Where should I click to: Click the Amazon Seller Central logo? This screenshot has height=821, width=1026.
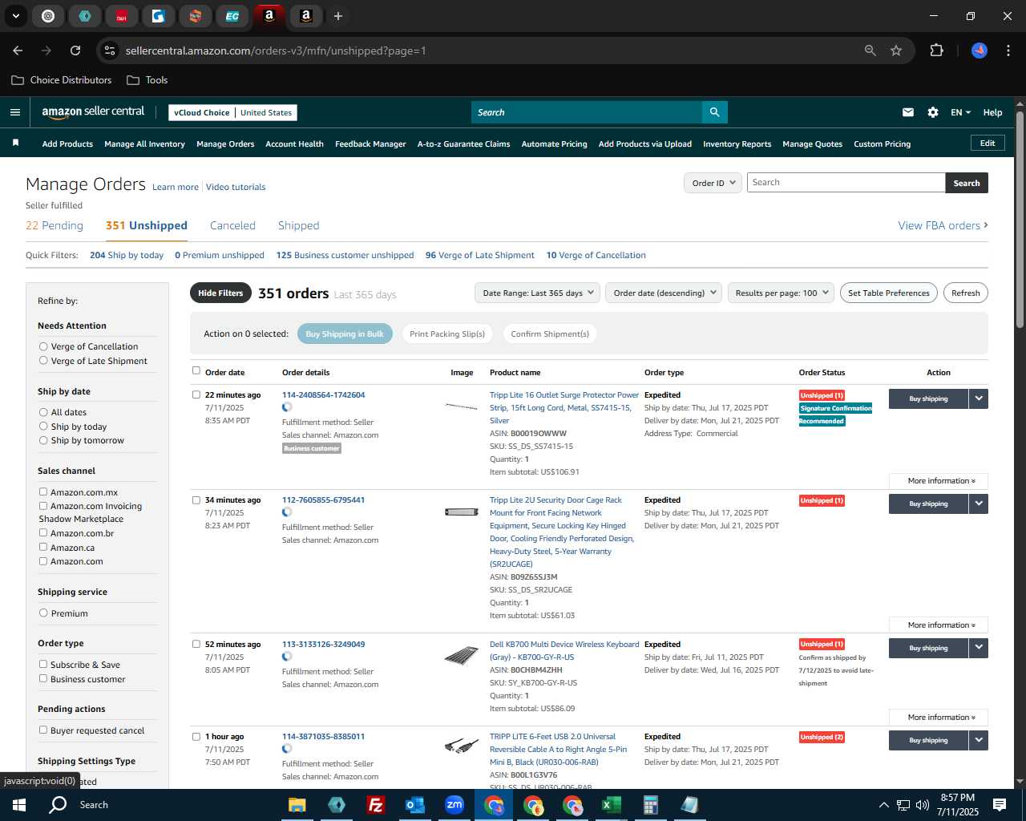pos(93,112)
